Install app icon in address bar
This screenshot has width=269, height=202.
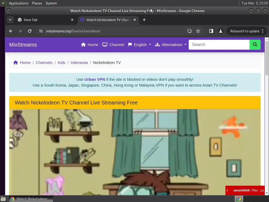[189, 31]
